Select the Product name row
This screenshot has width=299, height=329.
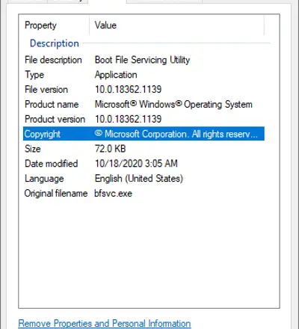(144, 104)
